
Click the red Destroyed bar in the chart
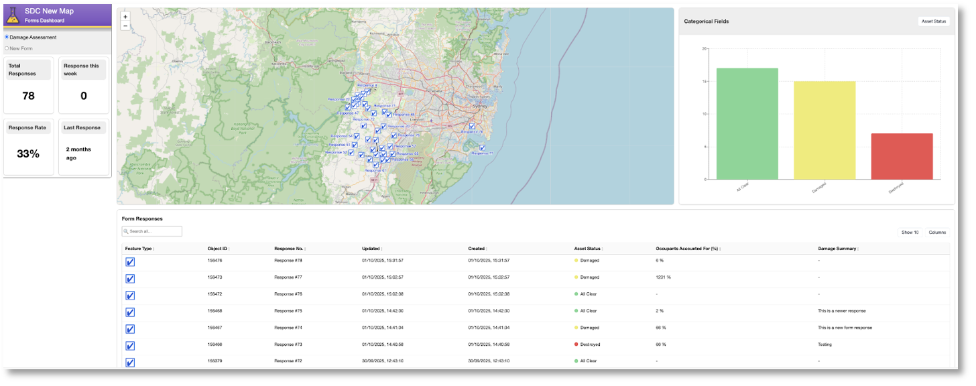click(x=902, y=156)
